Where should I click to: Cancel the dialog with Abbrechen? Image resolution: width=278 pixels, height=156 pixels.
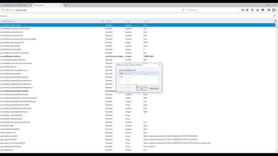tap(154, 88)
